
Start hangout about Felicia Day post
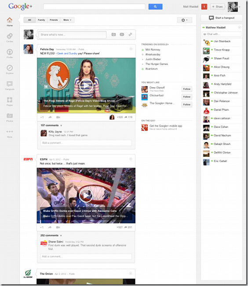pyautogui.click(x=58, y=117)
